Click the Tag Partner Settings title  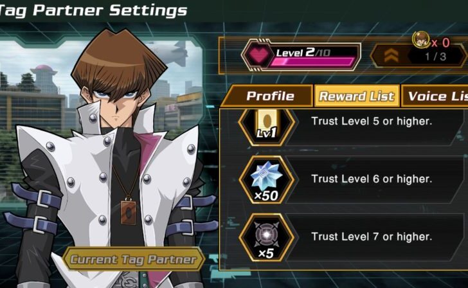click(93, 10)
